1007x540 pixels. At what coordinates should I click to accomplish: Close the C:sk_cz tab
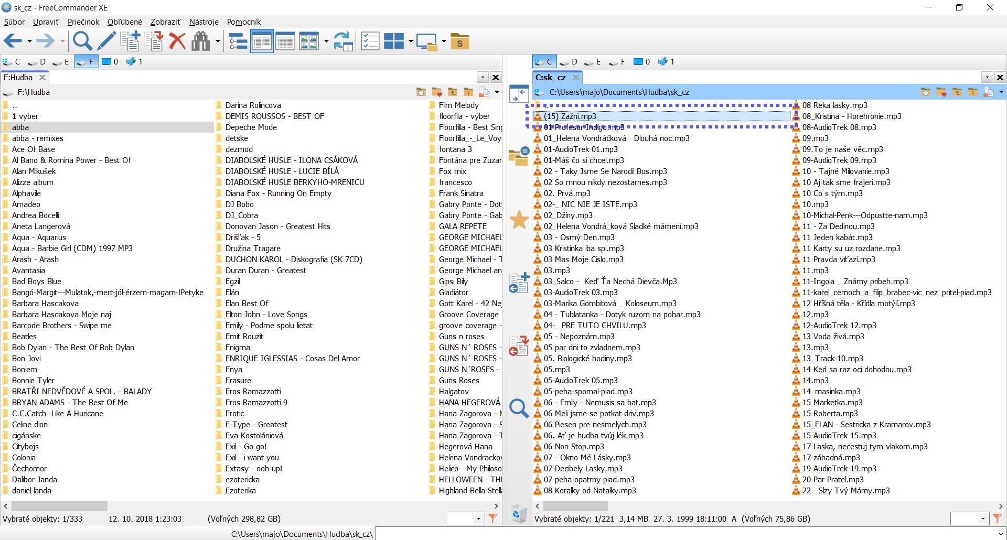pos(575,77)
